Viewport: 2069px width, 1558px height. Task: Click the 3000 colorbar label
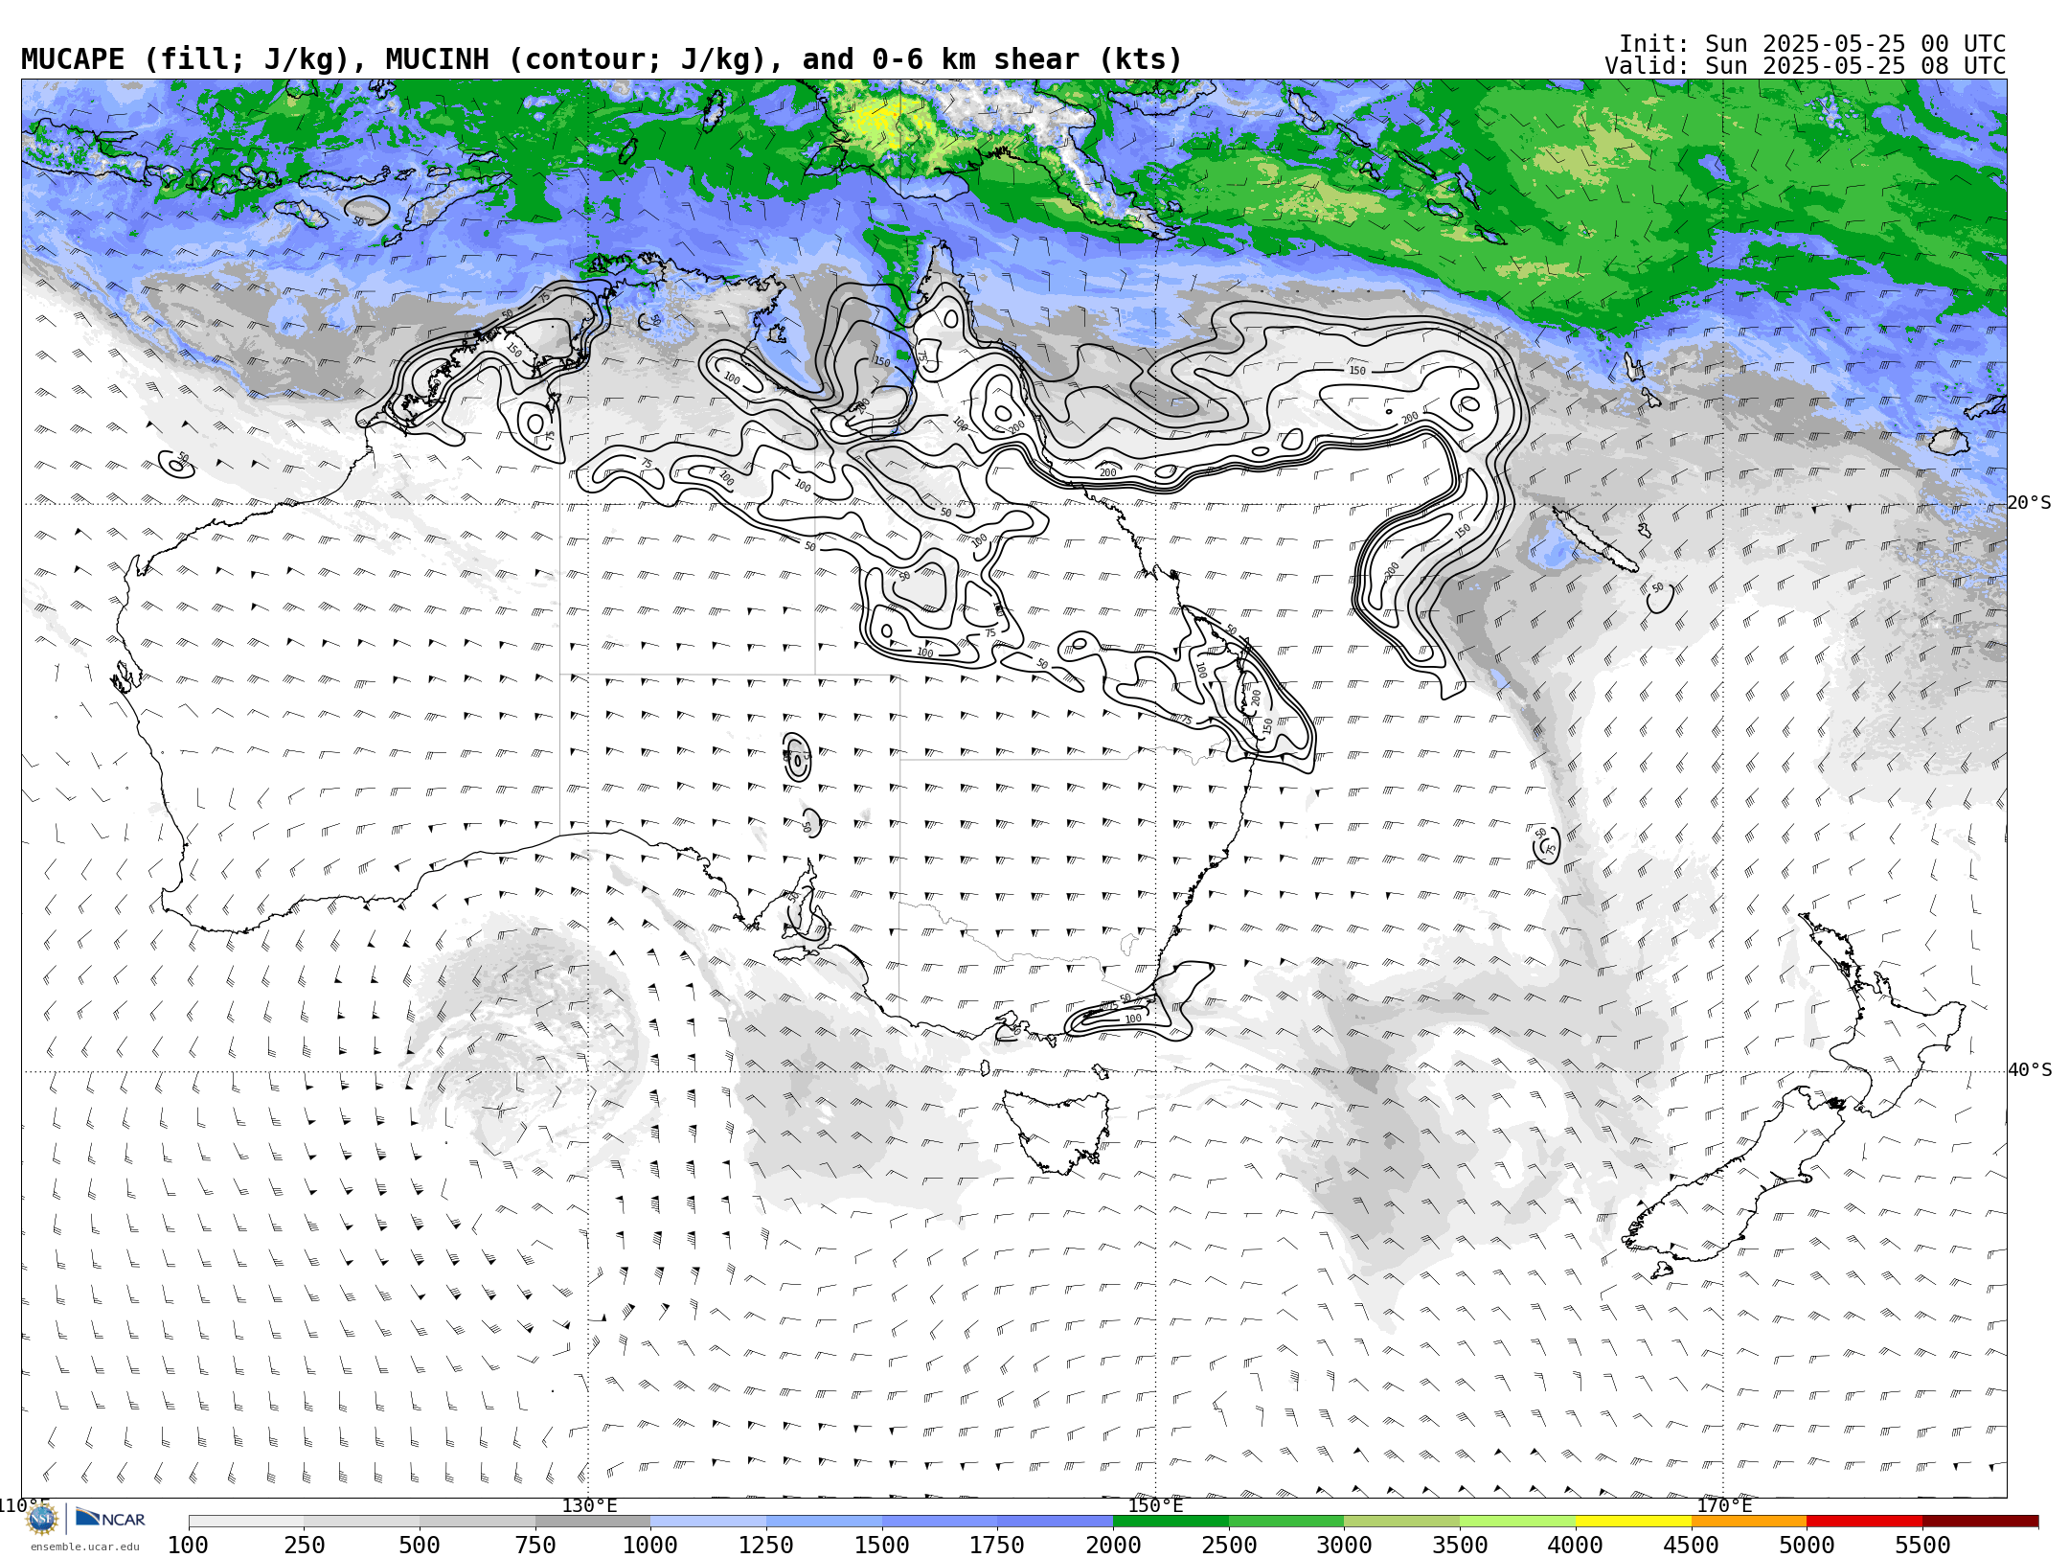(x=1344, y=1545)
